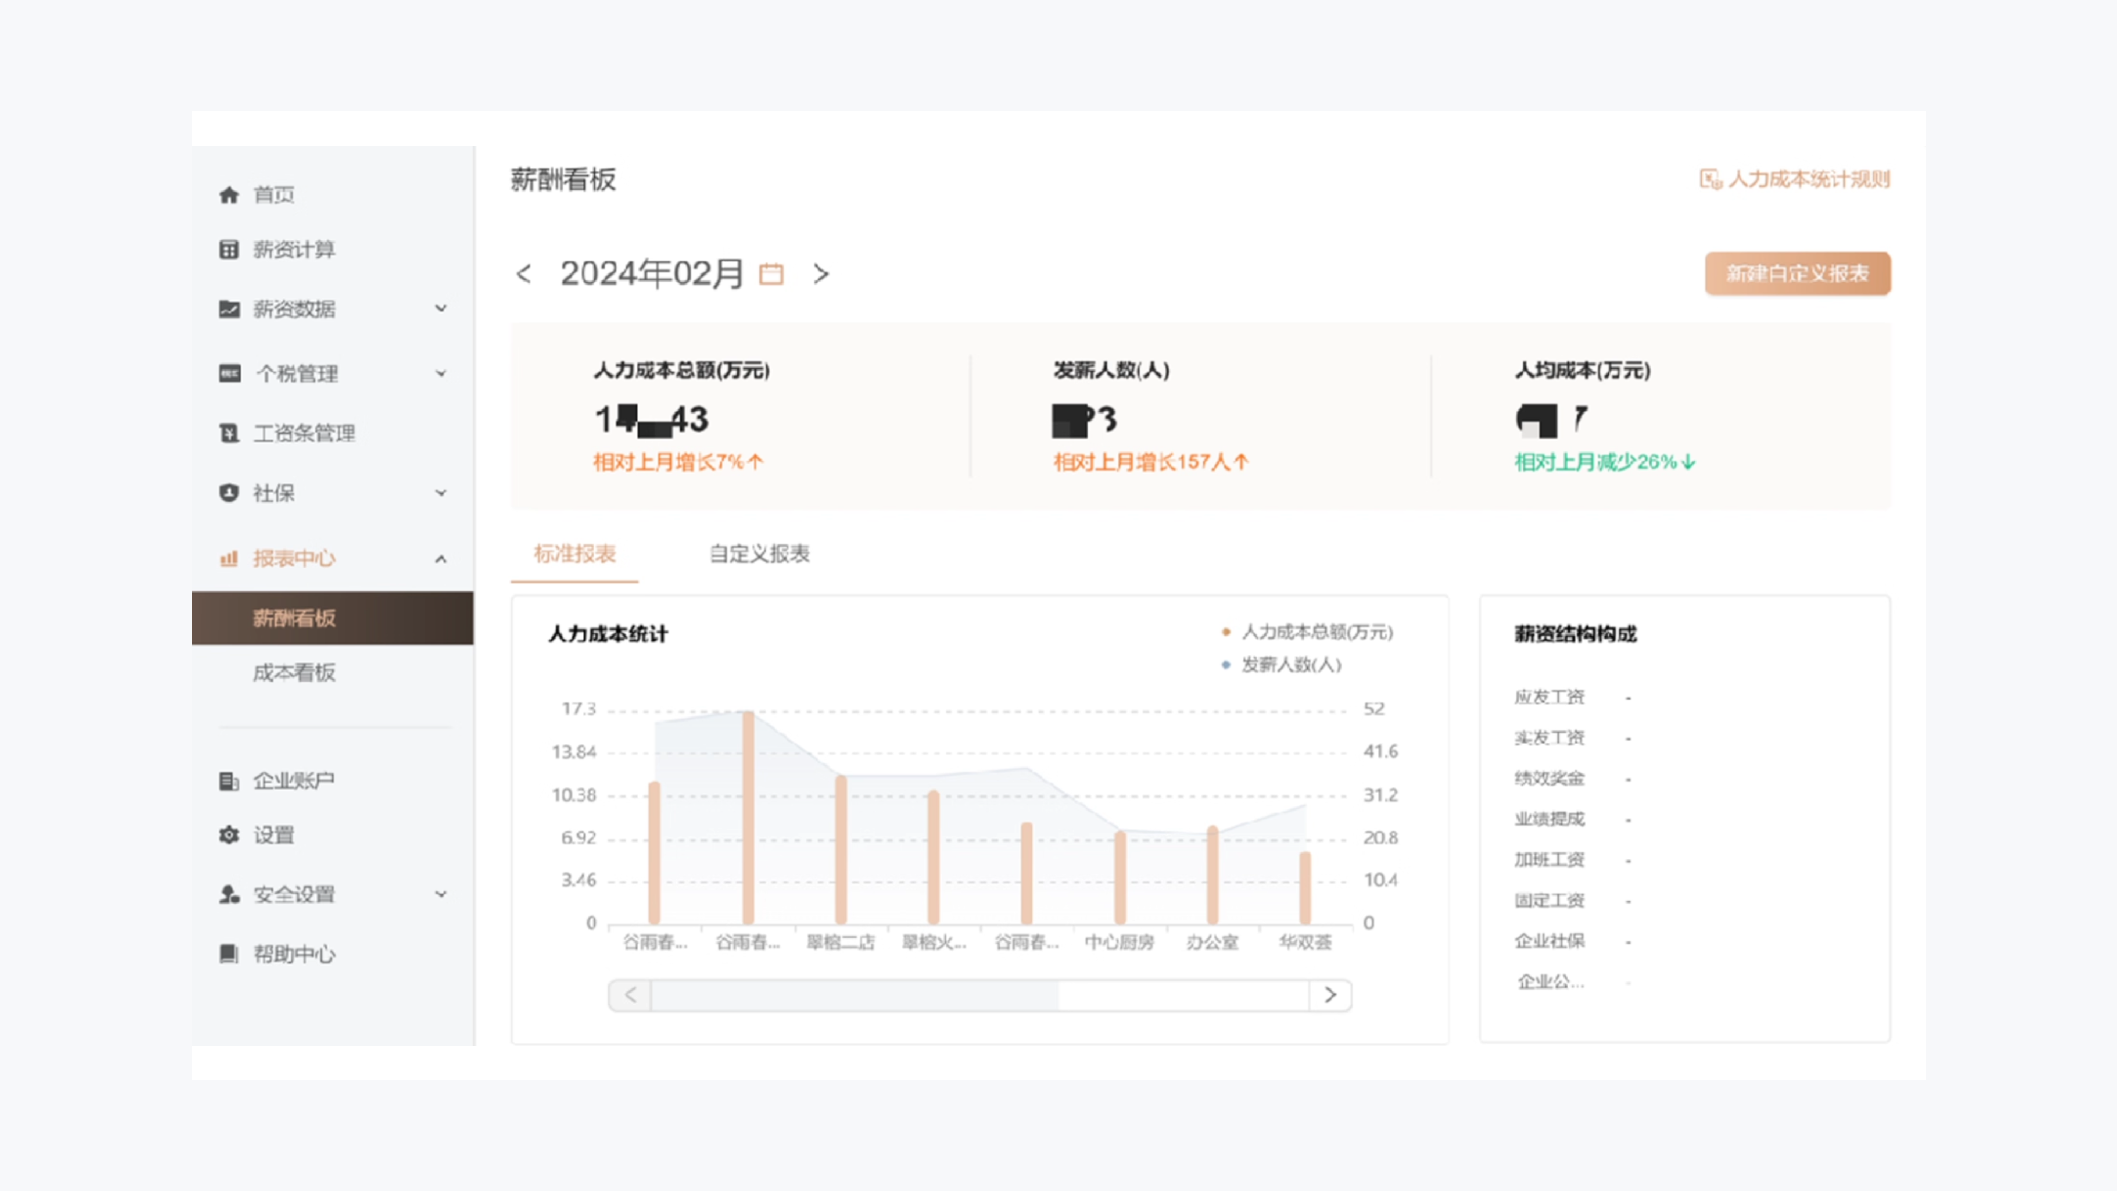
Task: Click the building icon beside 企业账户
Action: tap(229, 781)
